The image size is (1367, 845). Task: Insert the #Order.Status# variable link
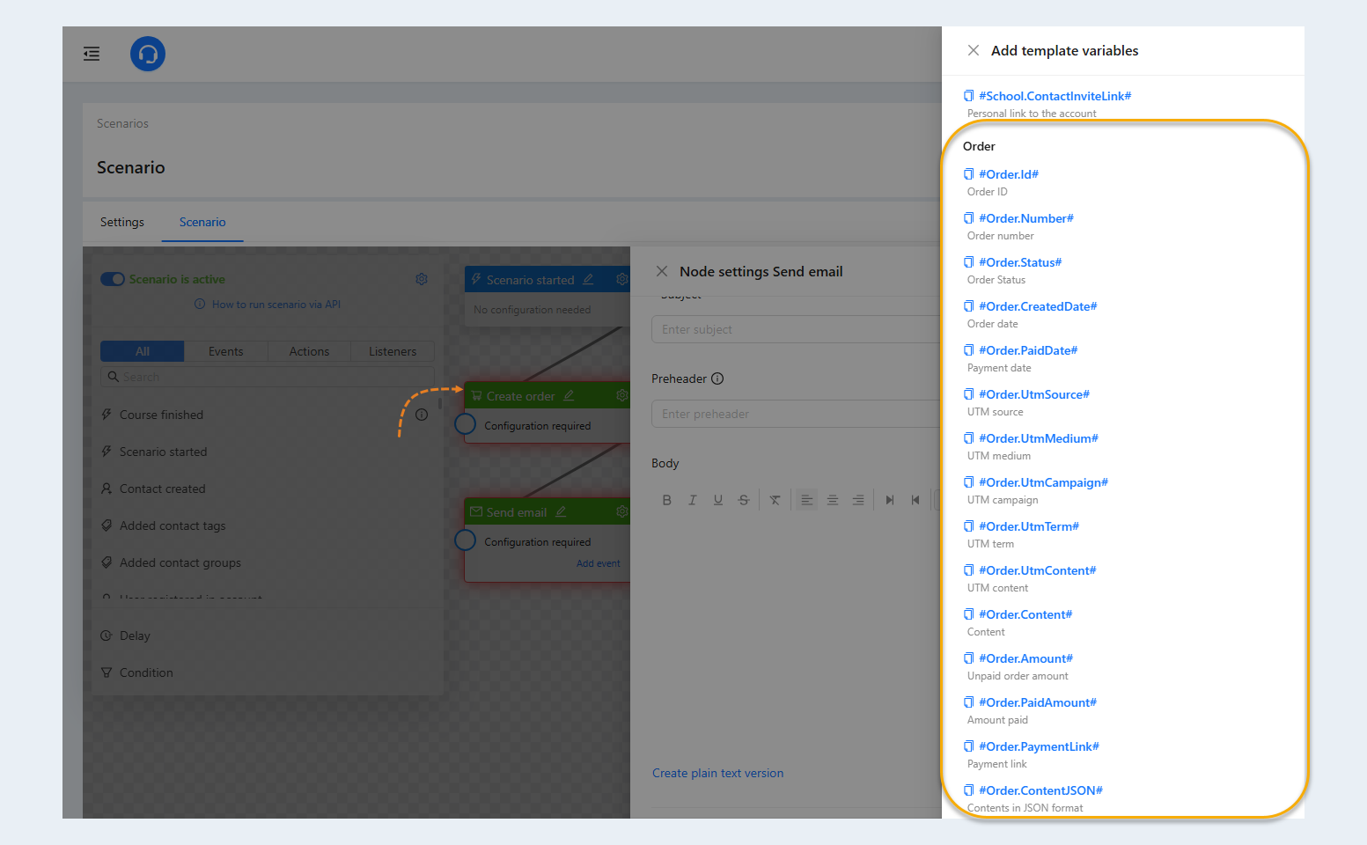click(1020, 262)
